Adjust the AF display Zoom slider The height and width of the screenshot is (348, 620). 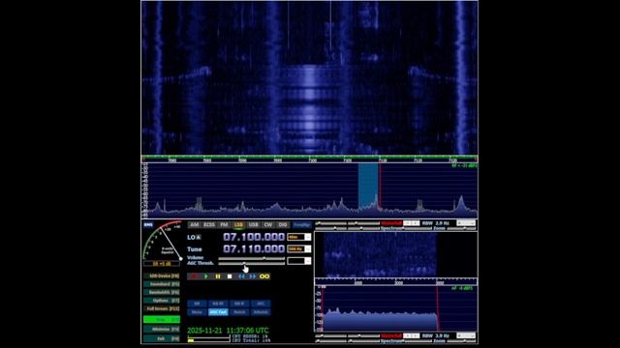[461, 340]
